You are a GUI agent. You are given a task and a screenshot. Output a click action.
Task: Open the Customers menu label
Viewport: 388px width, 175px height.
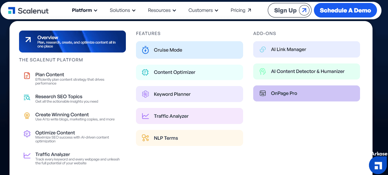point(201,10)
